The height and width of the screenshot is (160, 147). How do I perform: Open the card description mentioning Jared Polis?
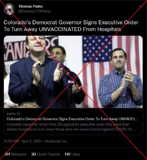[x=71, y=127]
